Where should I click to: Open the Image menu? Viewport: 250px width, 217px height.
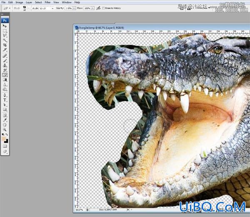coord(19,2)
